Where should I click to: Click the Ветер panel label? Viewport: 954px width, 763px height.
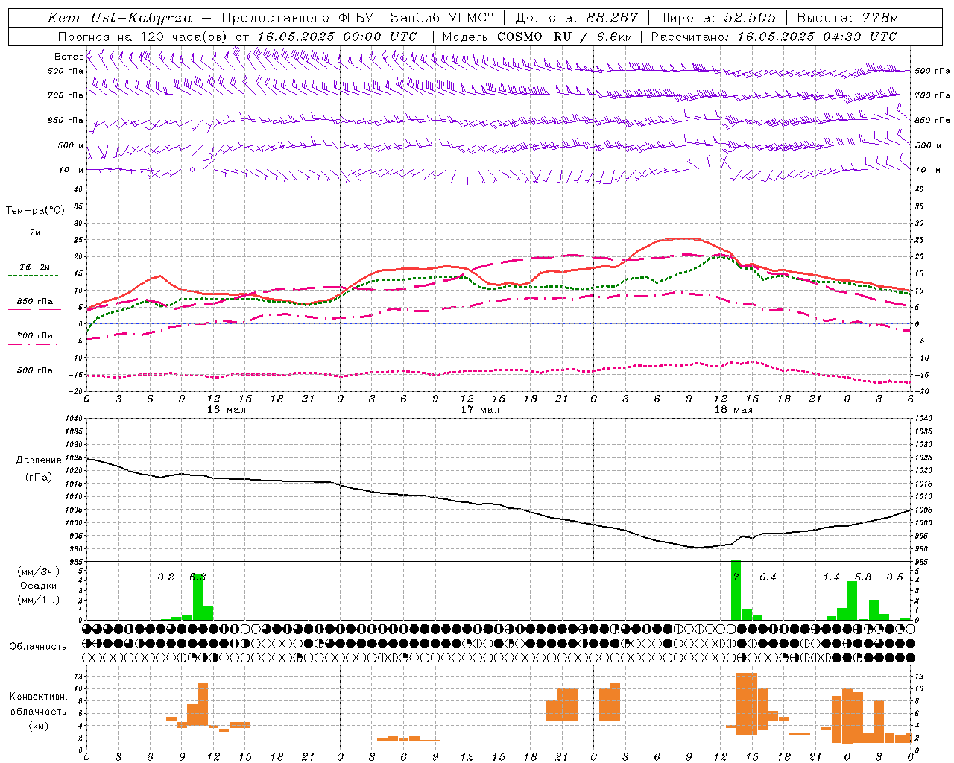coord(69,57)
